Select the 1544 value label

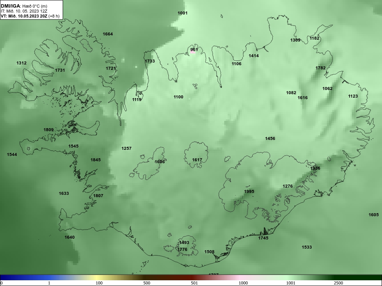click(x=12, y=154)
